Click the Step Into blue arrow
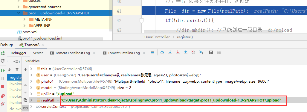The width and height of the screenshot is (307, 112). [170, 52]
